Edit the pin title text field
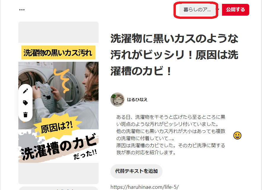 (174, 55)
